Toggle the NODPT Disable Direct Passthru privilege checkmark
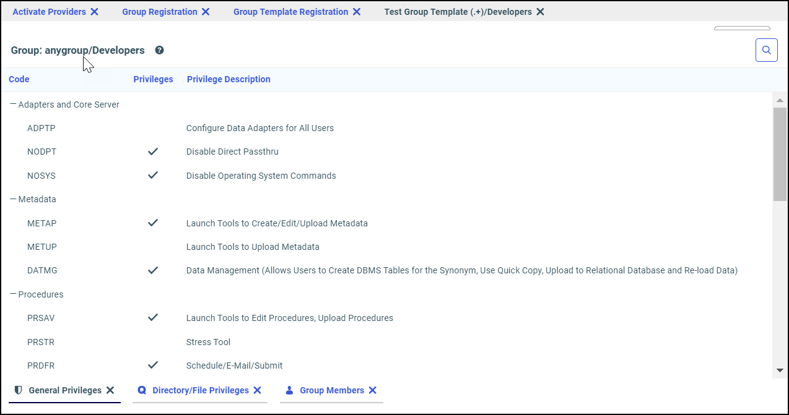The height and width of the screenshot is (415, 789). 153,151
